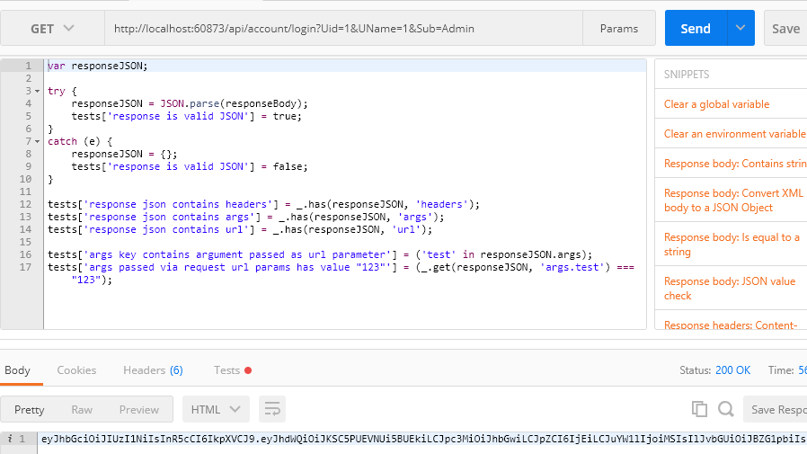Viewport: 807px width, 454px height.
Task: Collapse the try block on line 3
Action: tap(37, 91)
